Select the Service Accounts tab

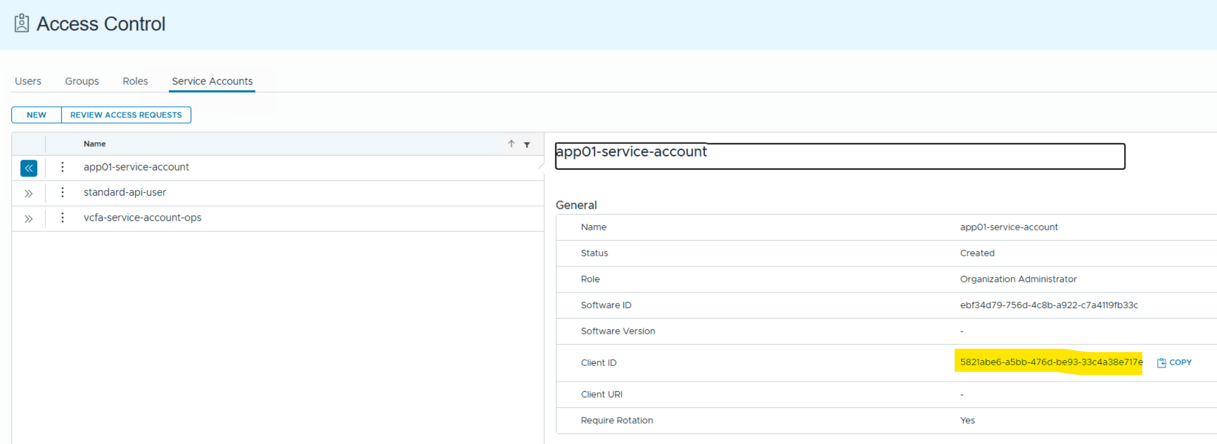click(x=212, y=81)
